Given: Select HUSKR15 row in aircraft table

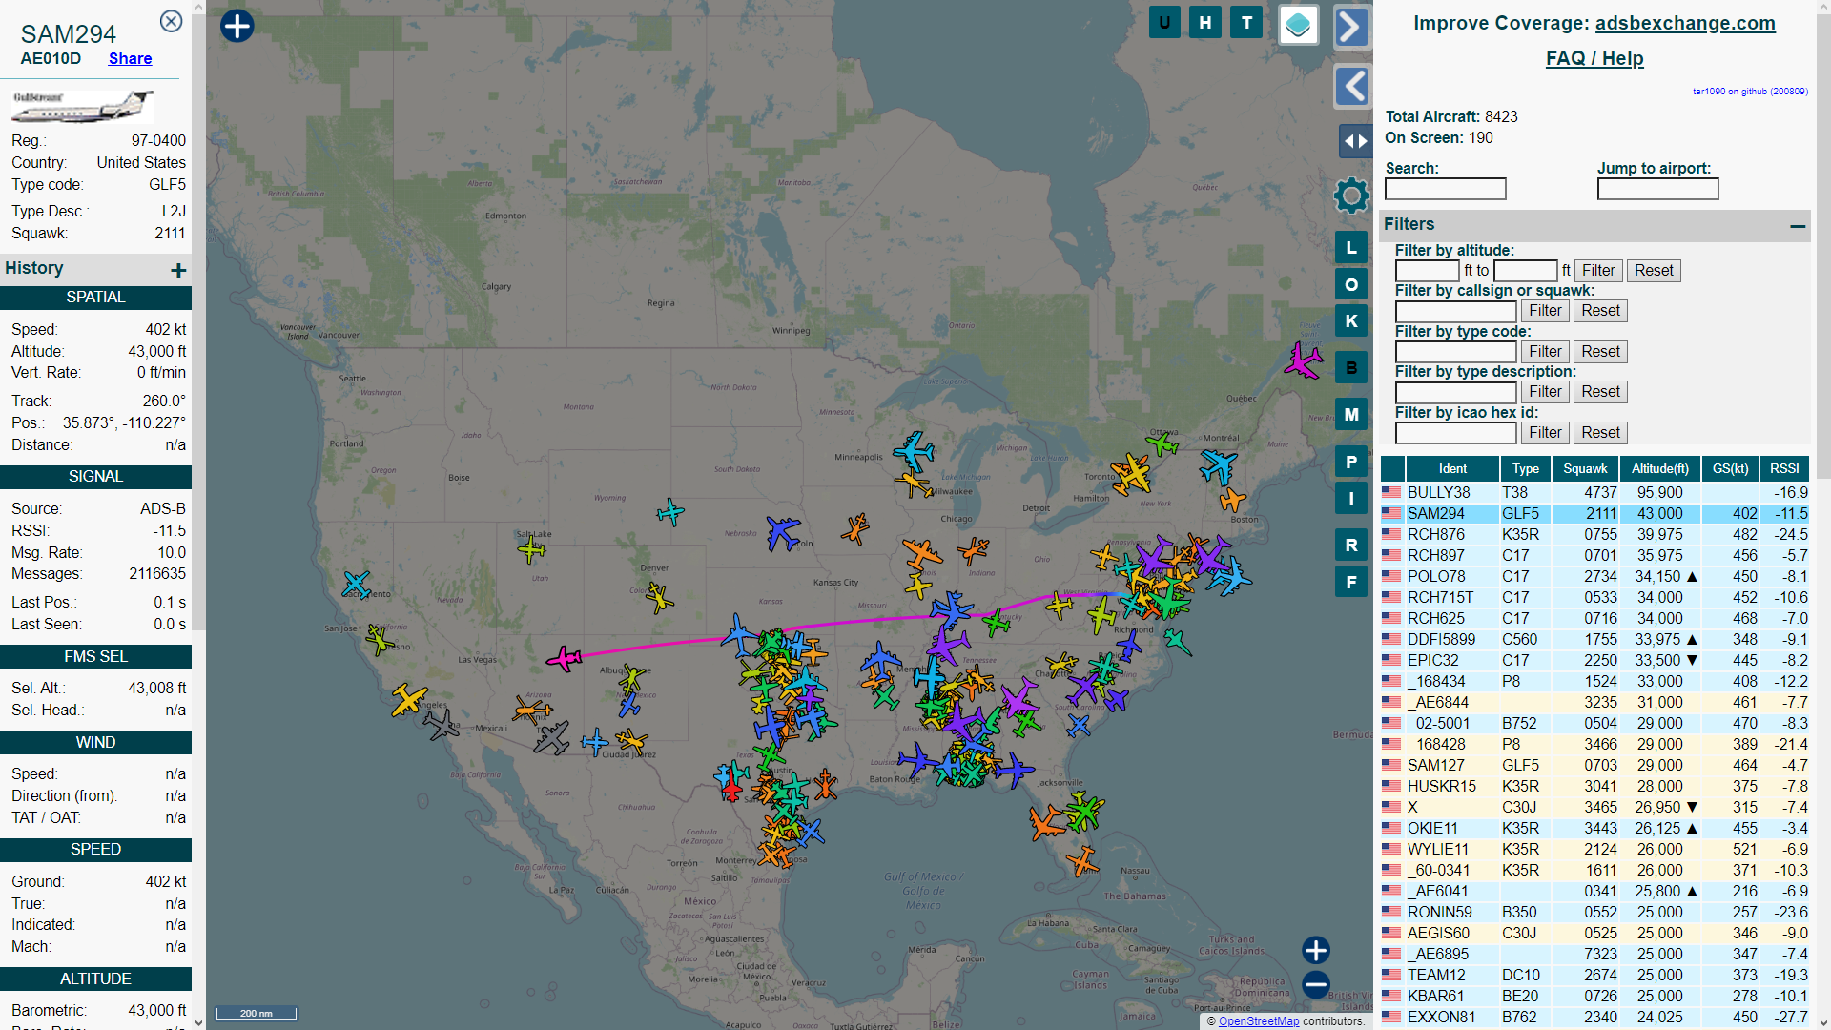Looking at the screenshot, I should tap(1594, 787).
